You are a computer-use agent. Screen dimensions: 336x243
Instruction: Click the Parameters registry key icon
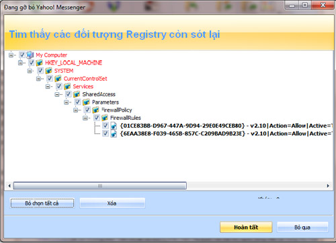pos(86,102)
